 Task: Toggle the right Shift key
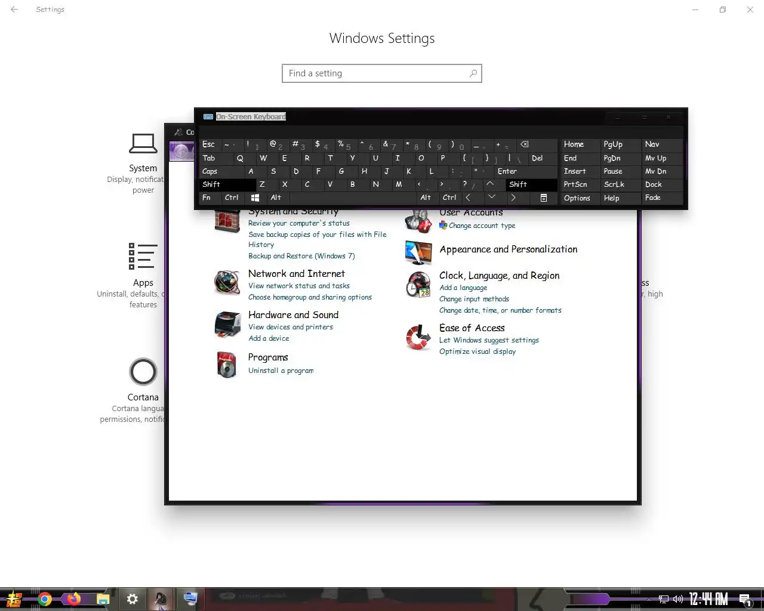coord(531,184)
